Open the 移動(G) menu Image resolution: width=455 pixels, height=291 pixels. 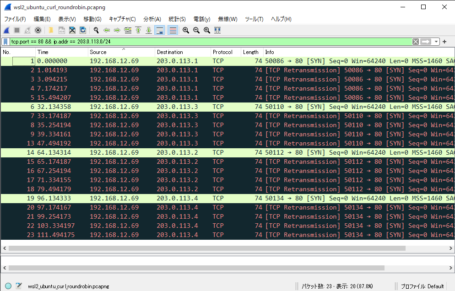(x=92, y=19)
